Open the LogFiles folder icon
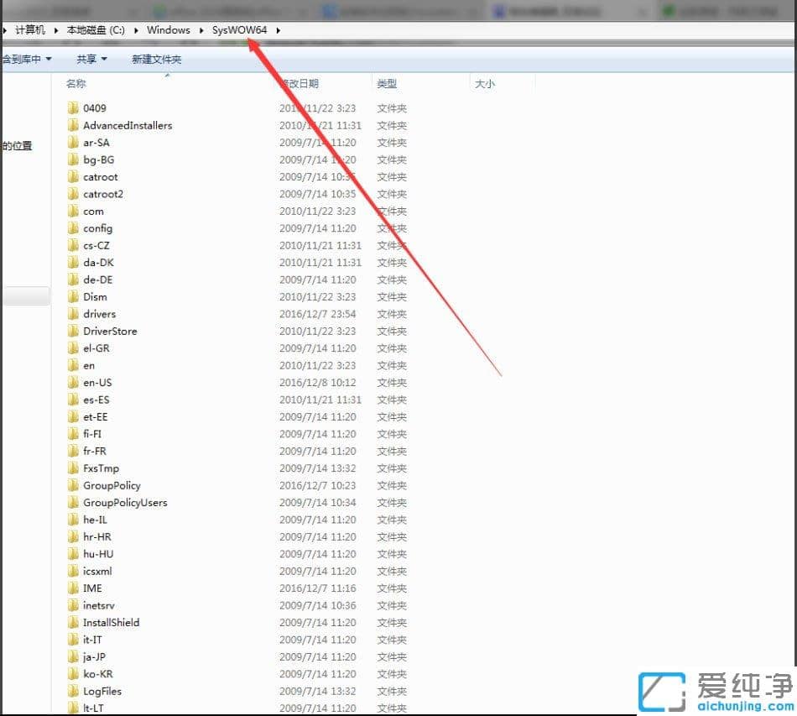The height and width of the screenshot is (716, 797). [x=74, y=691]
